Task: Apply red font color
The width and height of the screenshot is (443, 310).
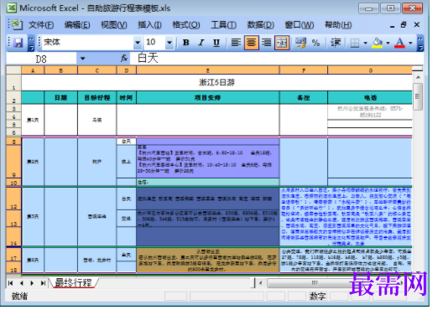Action: [399, 43]
